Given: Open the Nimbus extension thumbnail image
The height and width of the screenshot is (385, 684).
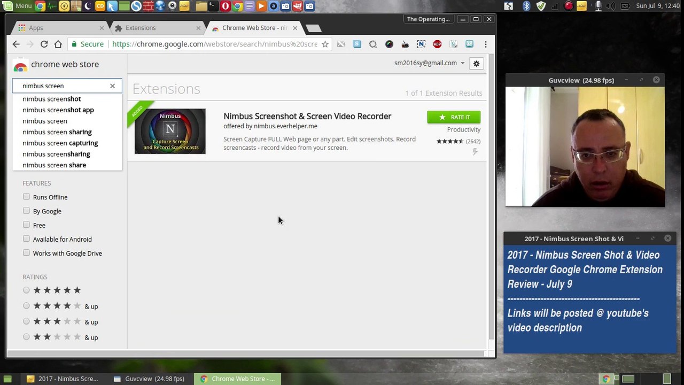Looking at the screenshot, I should [x=170, y=132].
